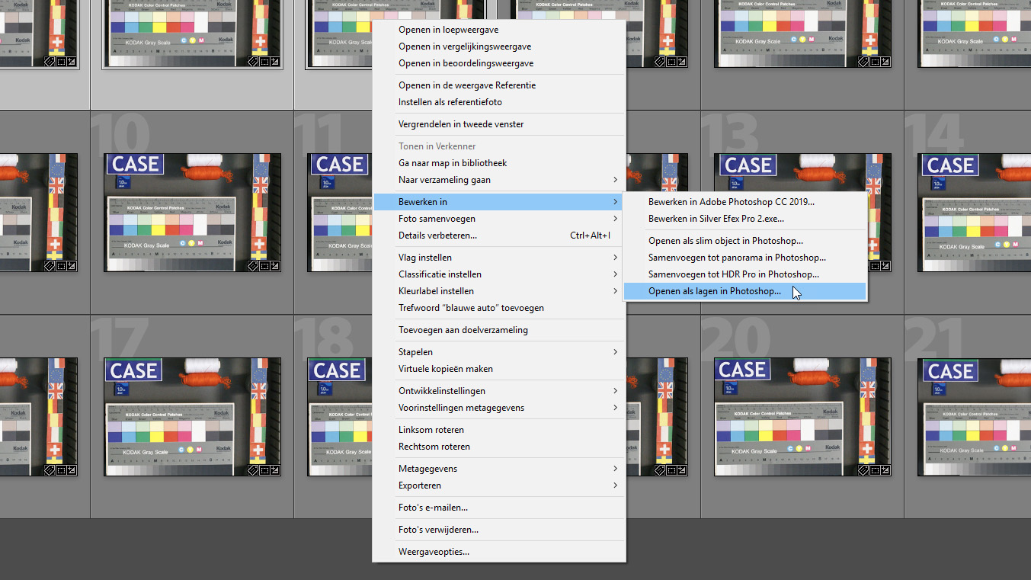
Task: Select 'Ga naar map in bibliotheek'
Action: (x=499, y=163)
